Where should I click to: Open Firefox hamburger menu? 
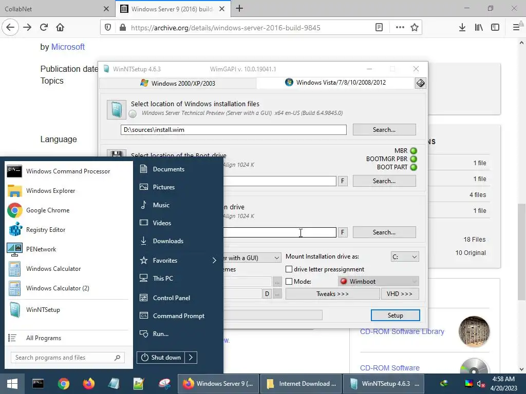coord(516,27)
